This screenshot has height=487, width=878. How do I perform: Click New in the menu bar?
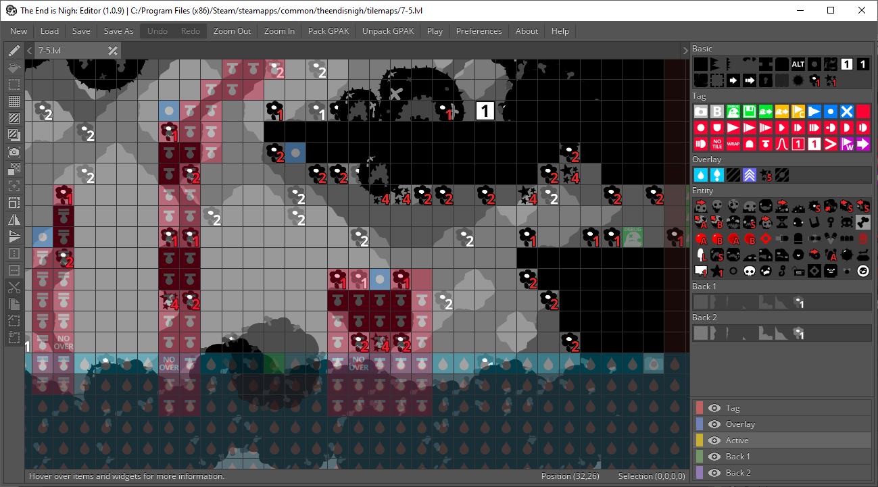click(x=19, y=31)
